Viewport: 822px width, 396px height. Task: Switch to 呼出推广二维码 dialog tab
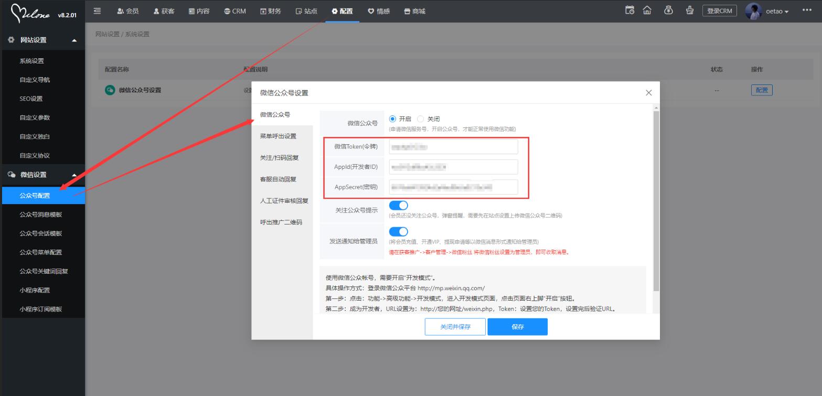pos(282,222)
